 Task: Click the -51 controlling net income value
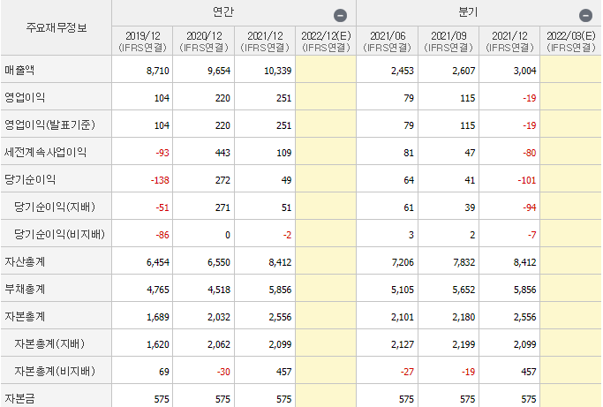pyautogui.click(x=162, y=207)
